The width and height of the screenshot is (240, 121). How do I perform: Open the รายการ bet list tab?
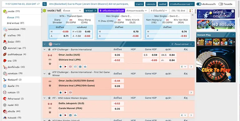(139, 4)
